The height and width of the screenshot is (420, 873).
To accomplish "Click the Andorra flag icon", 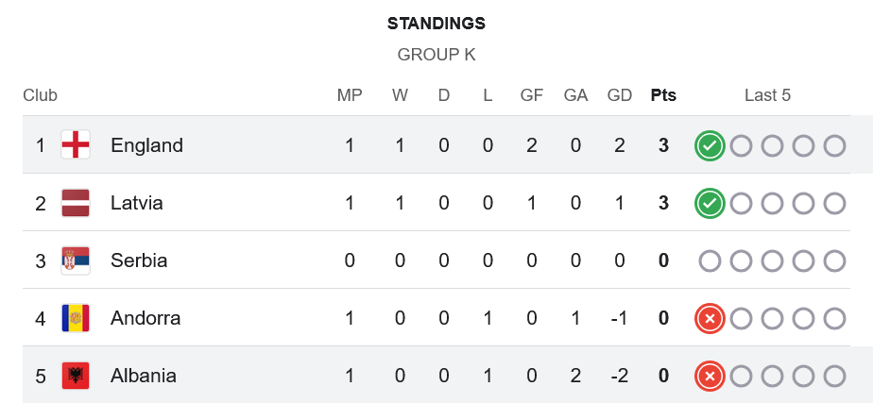I will [76, 318].
